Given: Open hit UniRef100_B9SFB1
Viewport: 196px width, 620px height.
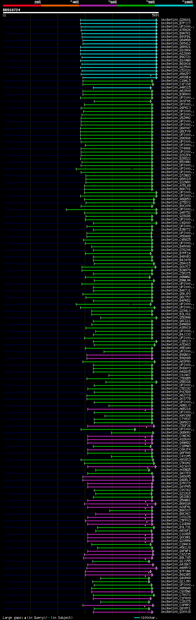Looking at the screenshot, I should point(176,37).
